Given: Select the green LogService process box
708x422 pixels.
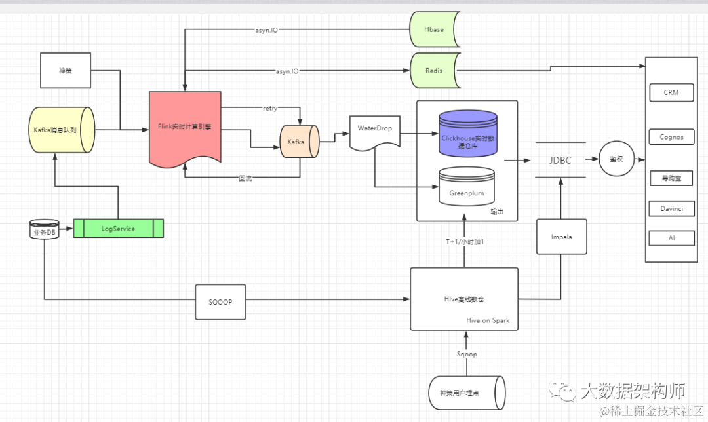Looking at the screenshot, I should pyautogui.click(x=118, y=229).
